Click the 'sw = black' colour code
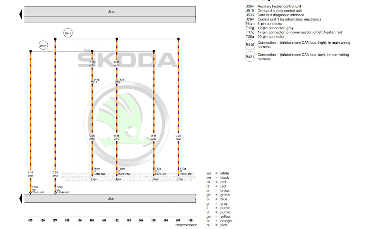This screenshot has width=372, height=229. [x=217, y=178]
